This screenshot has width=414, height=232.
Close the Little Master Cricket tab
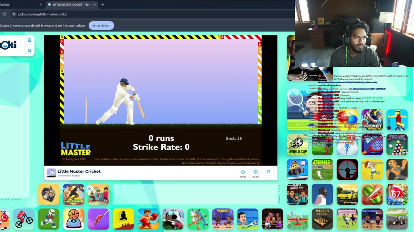click(x=94, y=5)
